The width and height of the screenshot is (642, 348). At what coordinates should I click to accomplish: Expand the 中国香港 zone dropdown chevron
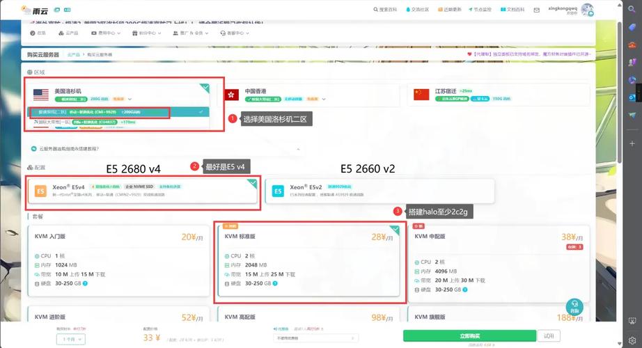click(x=324, y=99)
